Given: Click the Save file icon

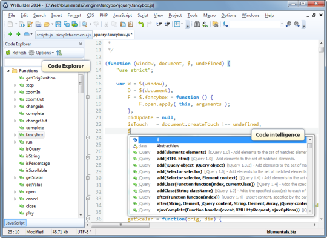Looking at the screenshot, I should tap(58, 24).
